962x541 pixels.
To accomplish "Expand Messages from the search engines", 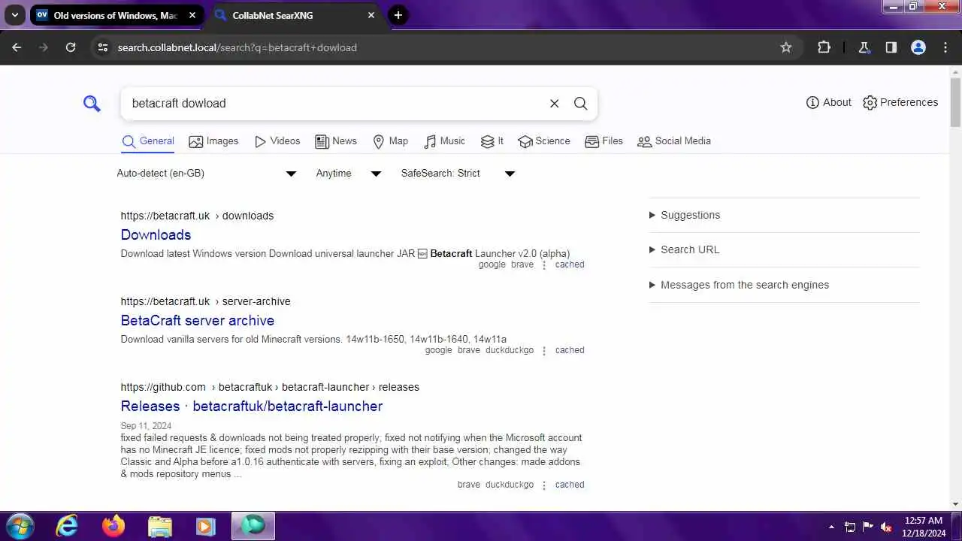I will coord(784,285).
